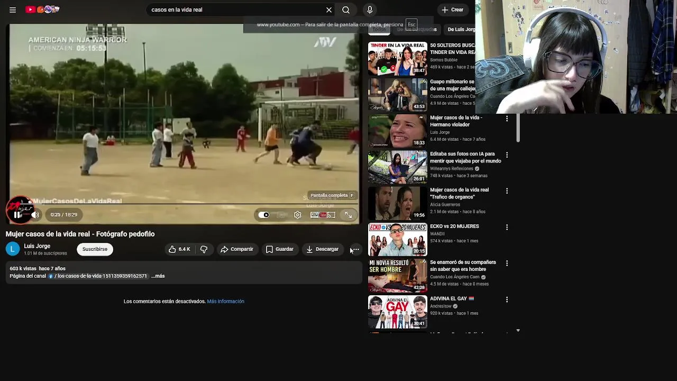The image size is (677, 381).
Task: Open the hamburger guide menu
Action: point(13,10)
